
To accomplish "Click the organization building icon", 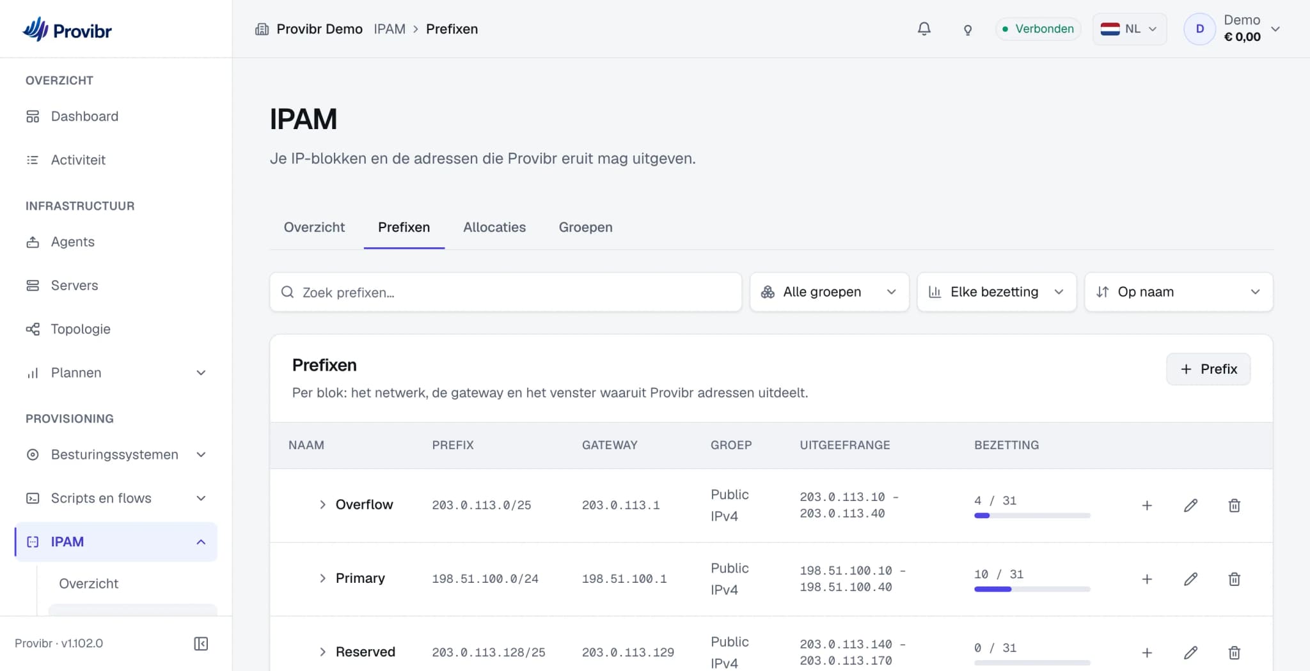I will point(262,29).
